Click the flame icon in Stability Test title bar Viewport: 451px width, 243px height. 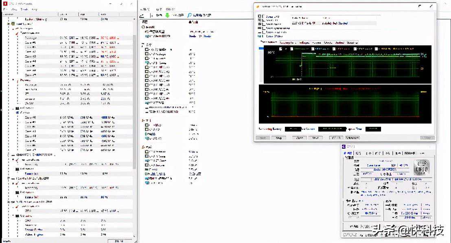(258, 7)
